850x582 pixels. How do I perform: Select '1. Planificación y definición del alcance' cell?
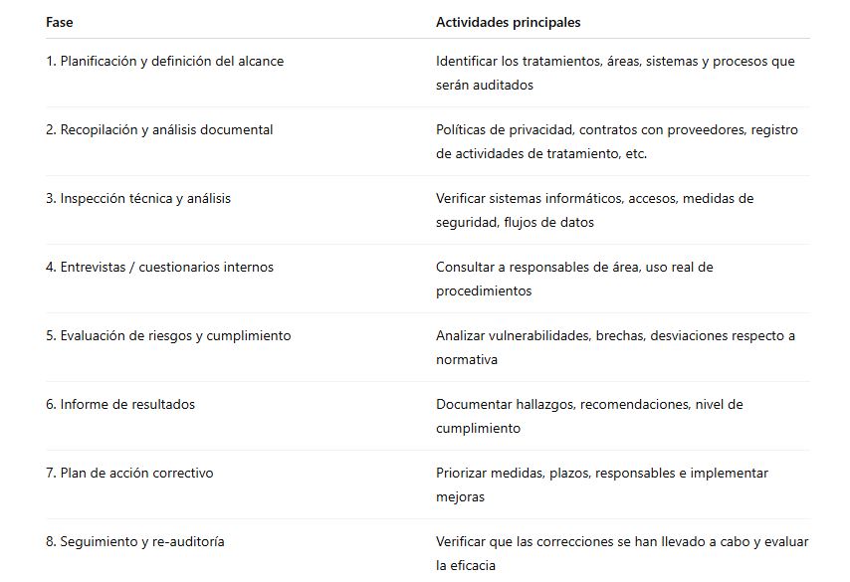164,61
